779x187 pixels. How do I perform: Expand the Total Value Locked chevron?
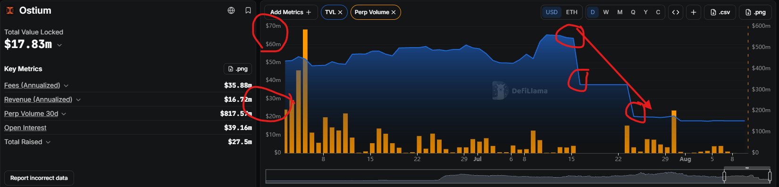point(59,45)
